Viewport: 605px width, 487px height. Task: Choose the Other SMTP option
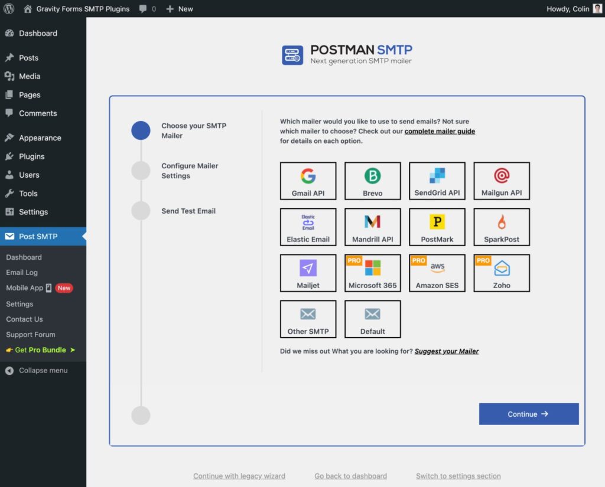pyautogui.click(x=308, y=319)
